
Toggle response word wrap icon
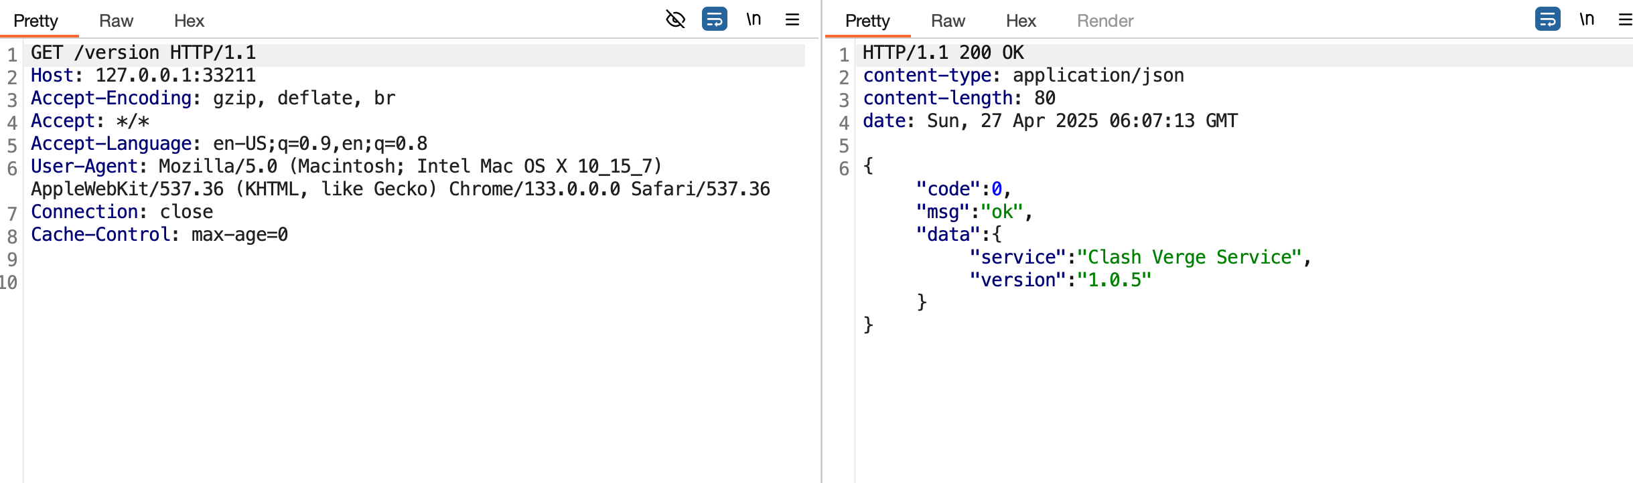tap(1547, 19)
